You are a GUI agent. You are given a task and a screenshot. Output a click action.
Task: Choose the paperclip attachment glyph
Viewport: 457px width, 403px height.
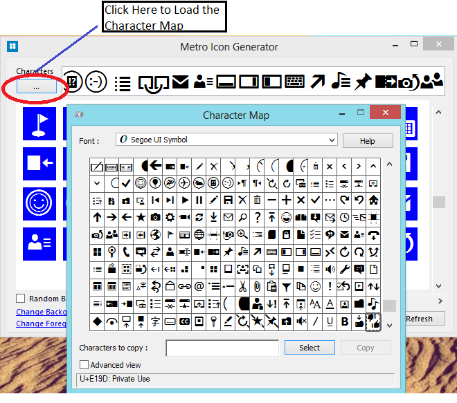pos(257,287)
